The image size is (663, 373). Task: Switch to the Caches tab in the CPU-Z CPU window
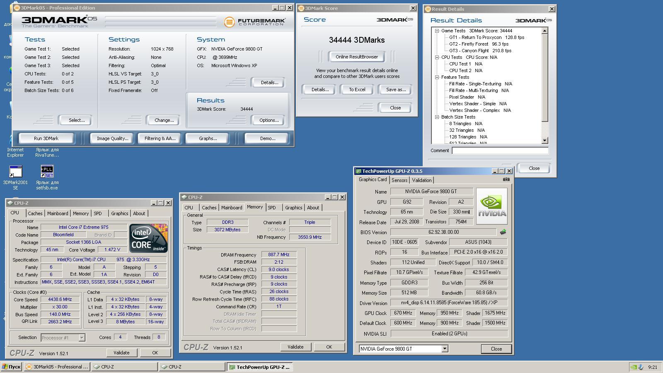35,213
